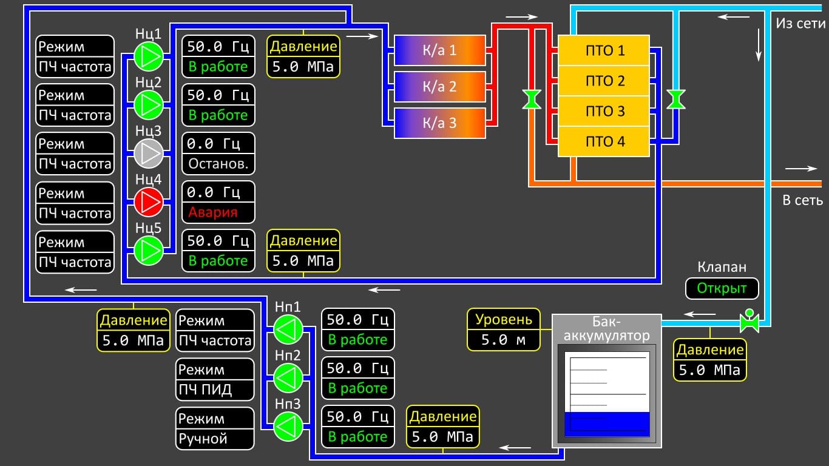Toggle the Нц2 pump icon
Screen dimensions: 829x466
(x=149, y=105)
